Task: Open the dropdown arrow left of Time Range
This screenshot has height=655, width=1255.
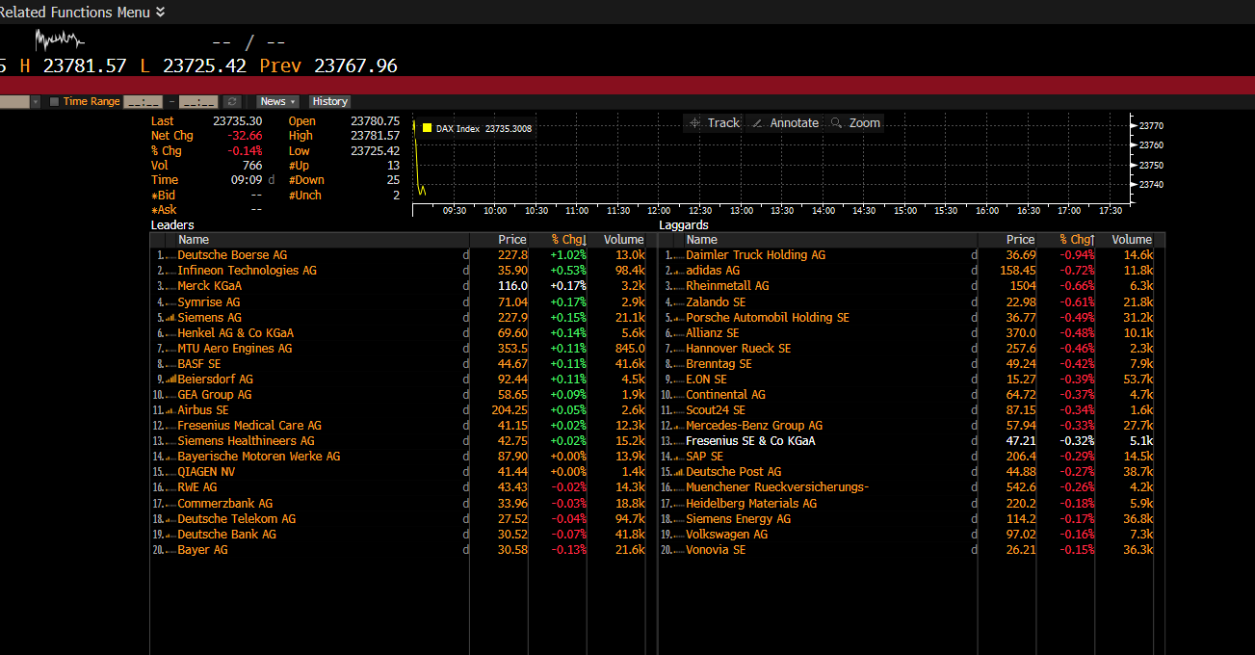Action: point(36,101)
